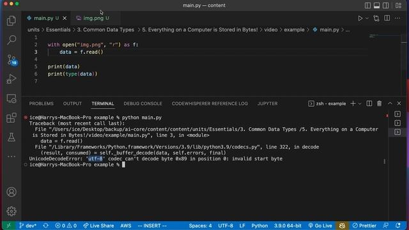Show additional activity bar views
409x230 pixels.
click(12, 157)
